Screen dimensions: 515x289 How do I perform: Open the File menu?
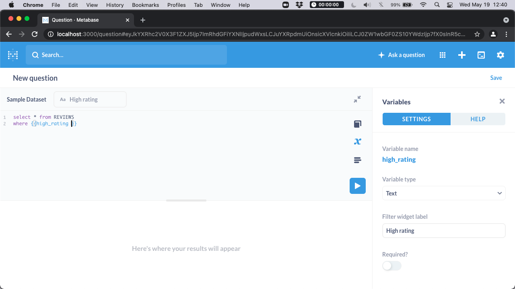point(56,5)
